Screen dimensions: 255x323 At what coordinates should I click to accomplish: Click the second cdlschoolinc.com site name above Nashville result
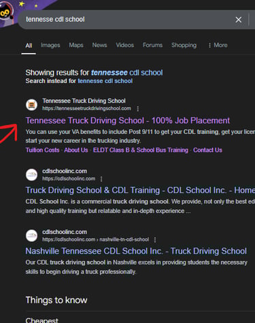[65, 232]
